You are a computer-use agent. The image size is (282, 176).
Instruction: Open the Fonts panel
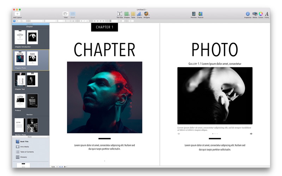coord(266,14)
